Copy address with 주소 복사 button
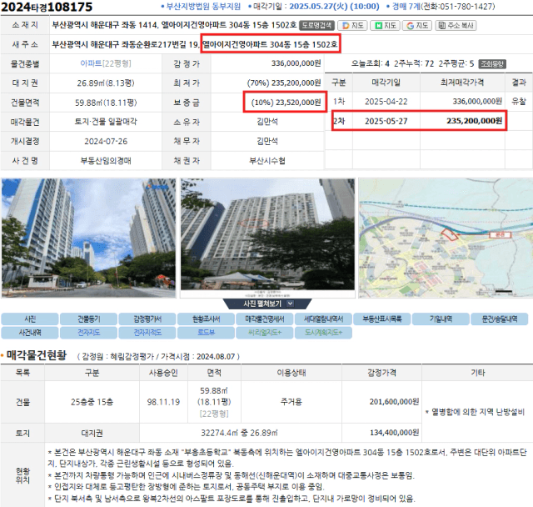The height and width of the screenshot is (507, 533). coord(456,26)
